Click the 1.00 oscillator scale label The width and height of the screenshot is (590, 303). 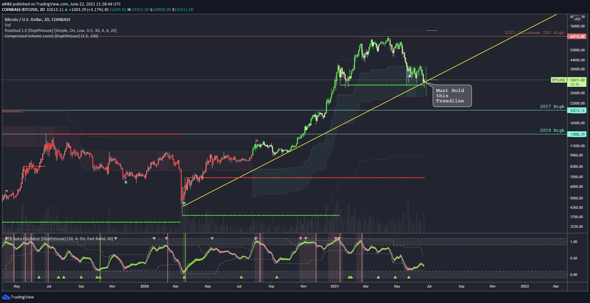tap(574, 242)
